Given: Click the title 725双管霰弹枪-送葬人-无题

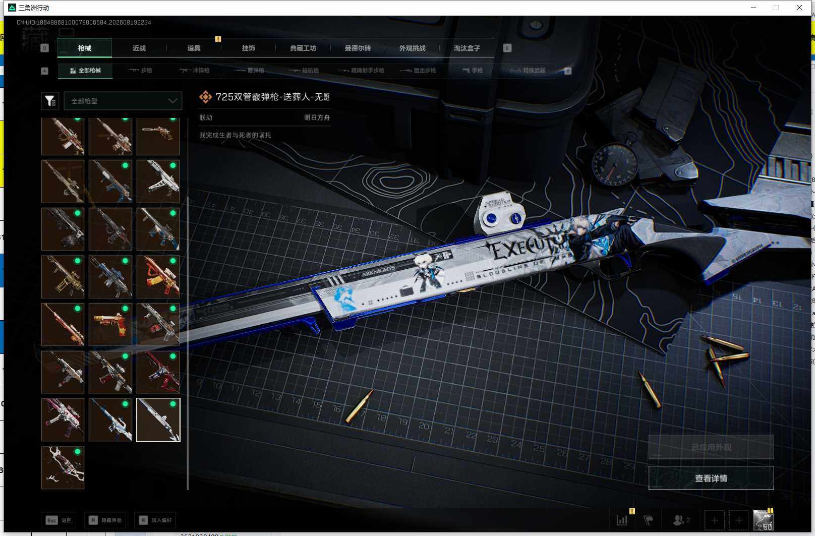Looking at the screenshot, I should tap(272, 97).
